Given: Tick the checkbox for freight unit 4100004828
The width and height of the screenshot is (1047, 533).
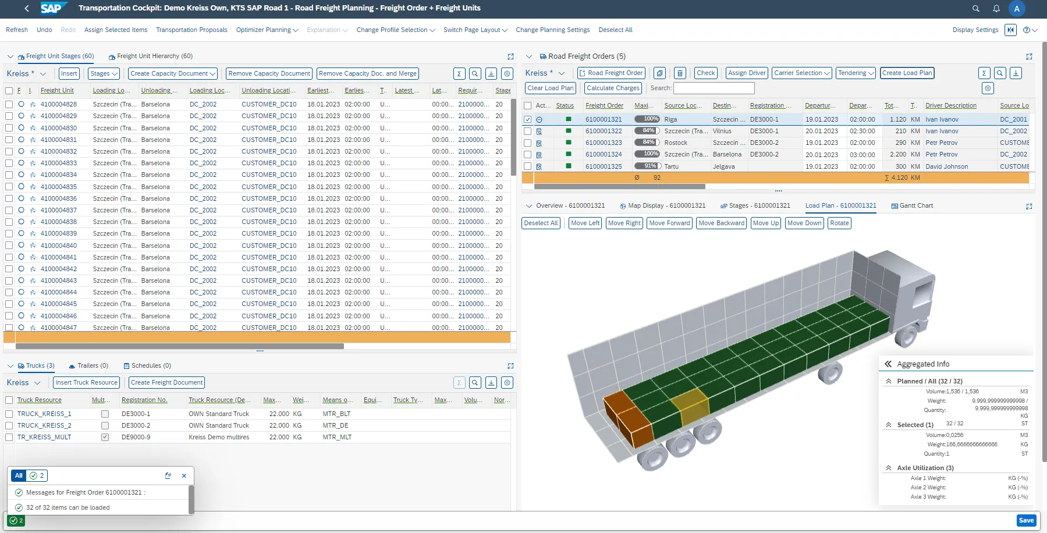Looking at the screenshot, I should coord(9,104).
